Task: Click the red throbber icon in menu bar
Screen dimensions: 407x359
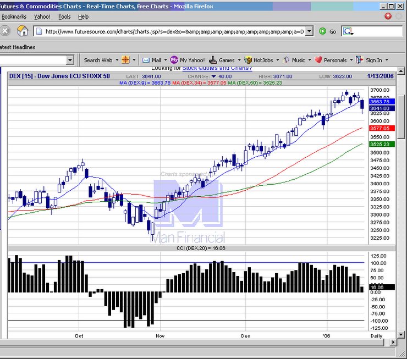Action: click(388, 16)
